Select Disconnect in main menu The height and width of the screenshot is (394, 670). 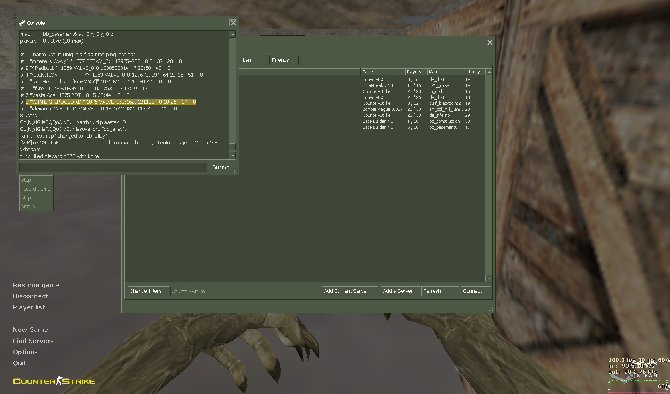(30, 296)
